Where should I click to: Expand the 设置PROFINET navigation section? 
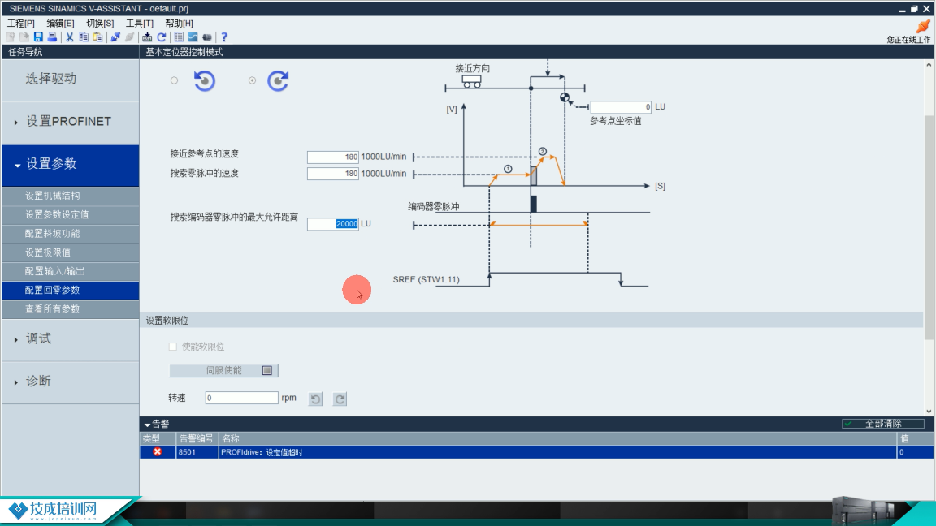[x=71, y=122]
